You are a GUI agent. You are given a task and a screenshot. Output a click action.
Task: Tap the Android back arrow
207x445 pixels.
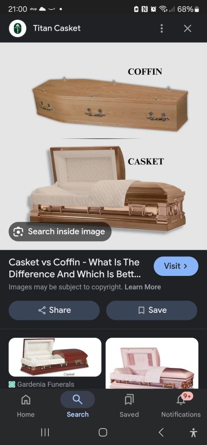tap(161, 432)
